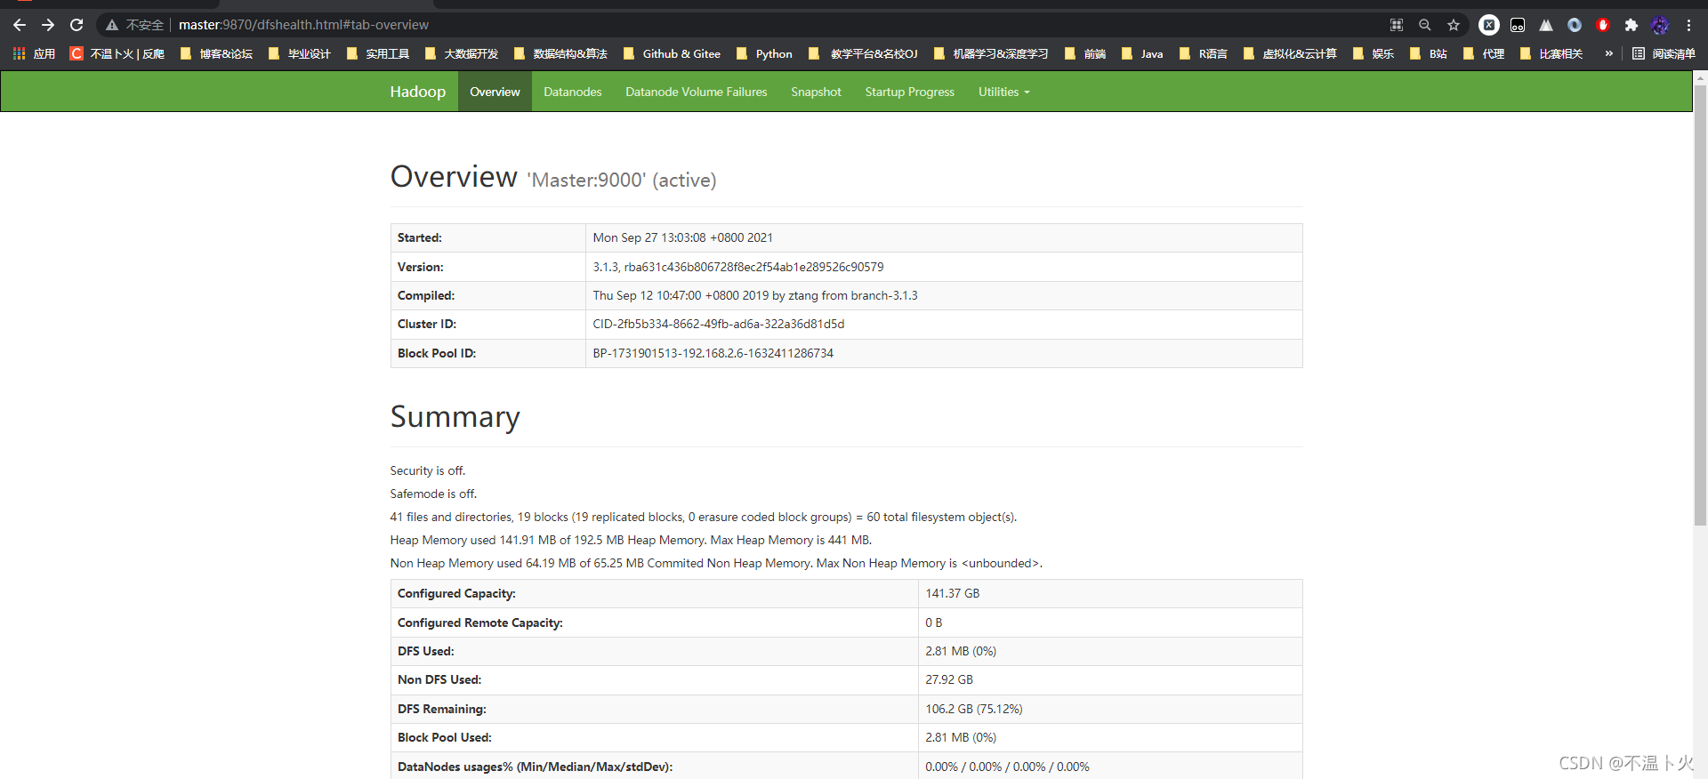Bookmark this page with the star
The height and width of the screenshot is (779, 1708).
[x=1454, y=25]
